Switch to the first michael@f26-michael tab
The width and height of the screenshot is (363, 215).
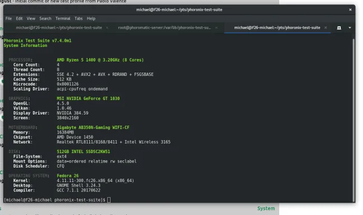[x=59, y=28]
